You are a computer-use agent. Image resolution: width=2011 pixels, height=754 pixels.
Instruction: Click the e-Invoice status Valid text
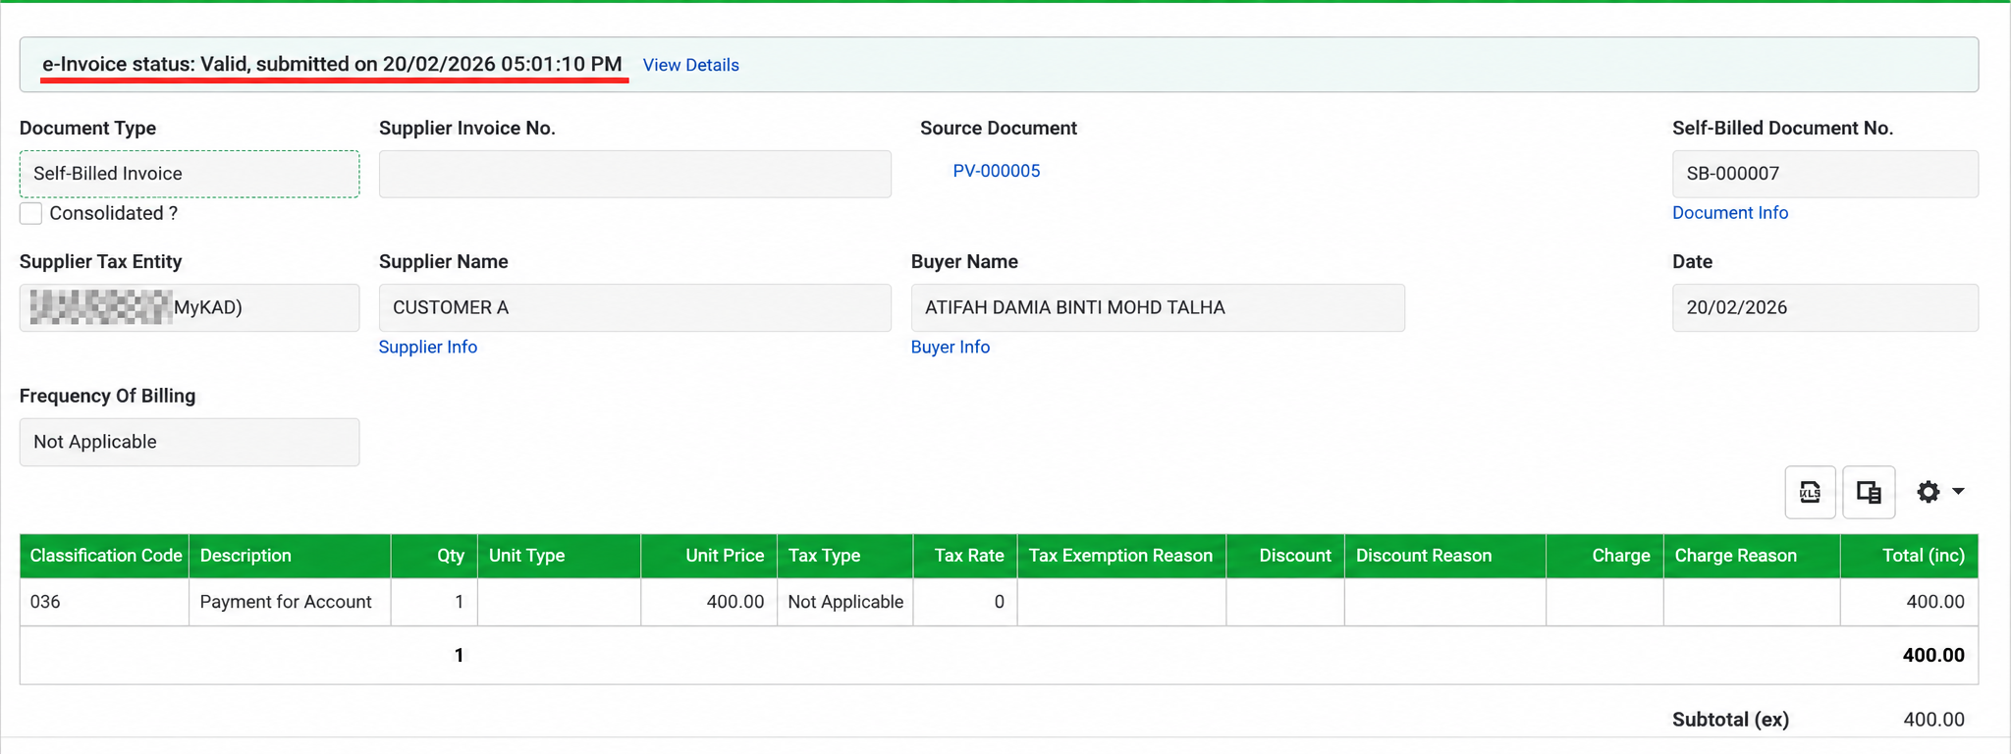coord(332,65)
